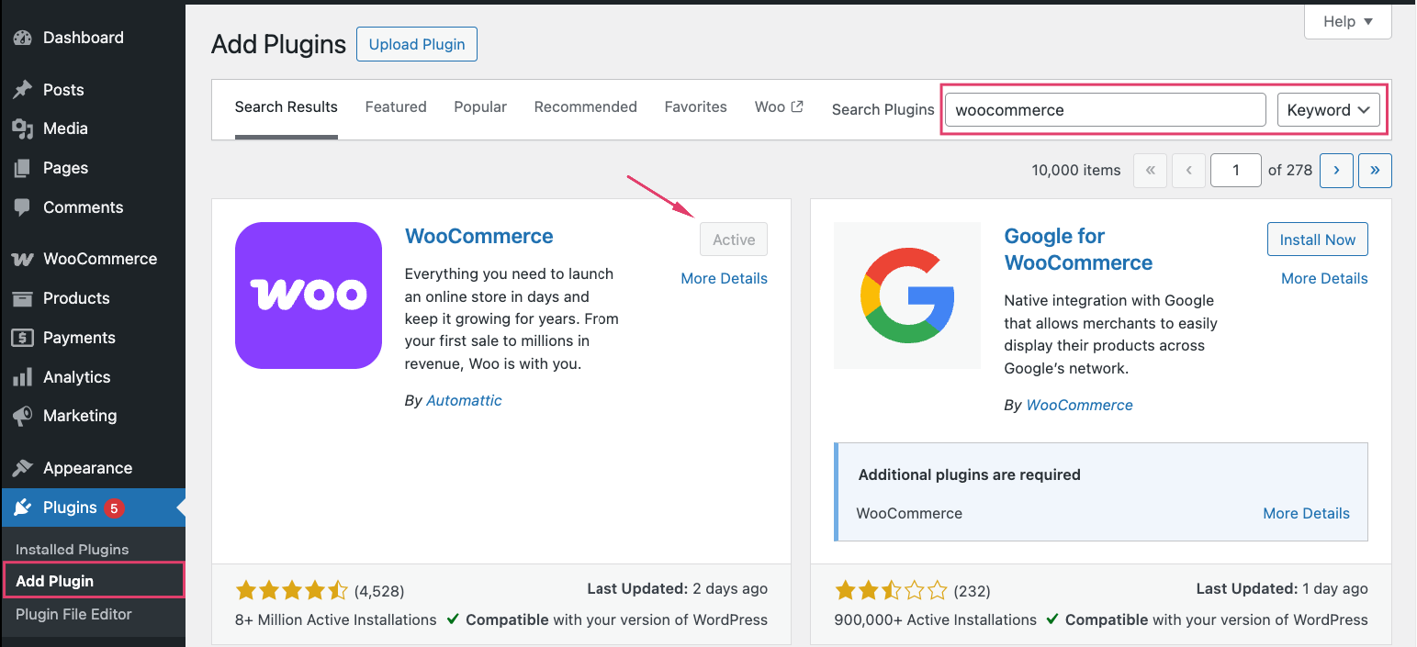Open Google for WooCommerce title link
This screenshot has height=647, width=1417.
coord(1079,250)
